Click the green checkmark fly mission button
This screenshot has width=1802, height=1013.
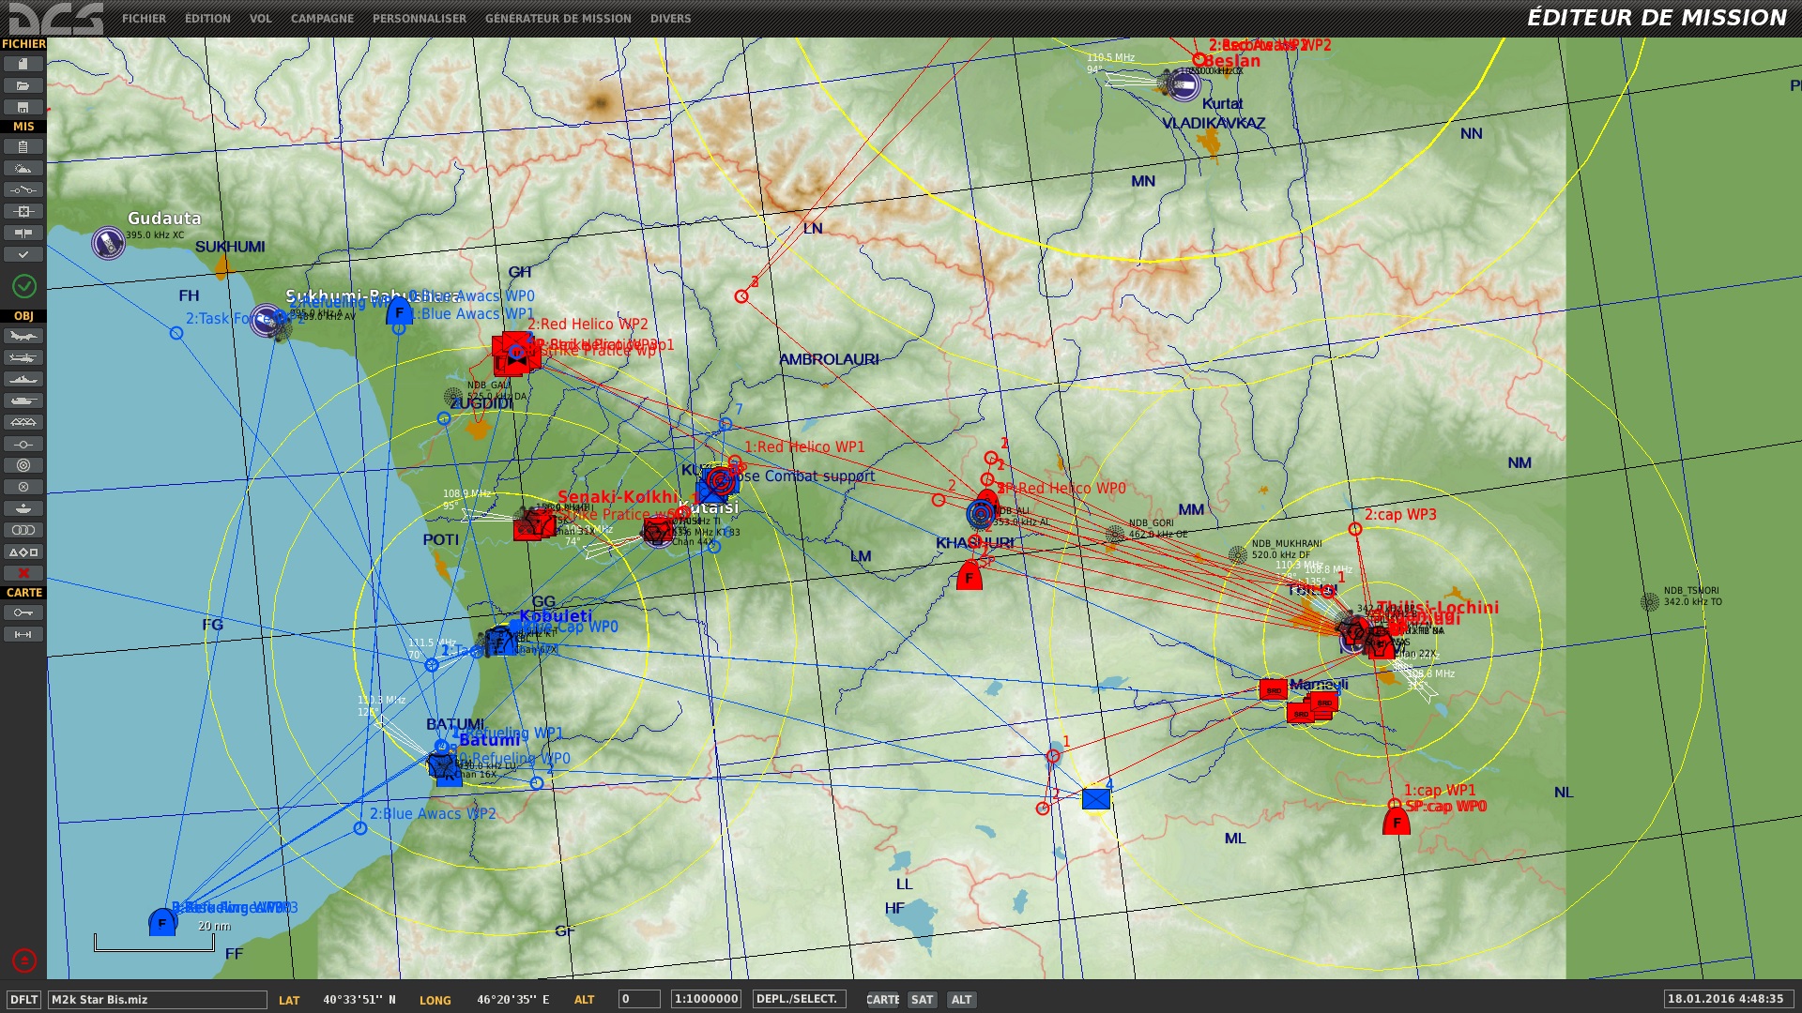[23, 285]
